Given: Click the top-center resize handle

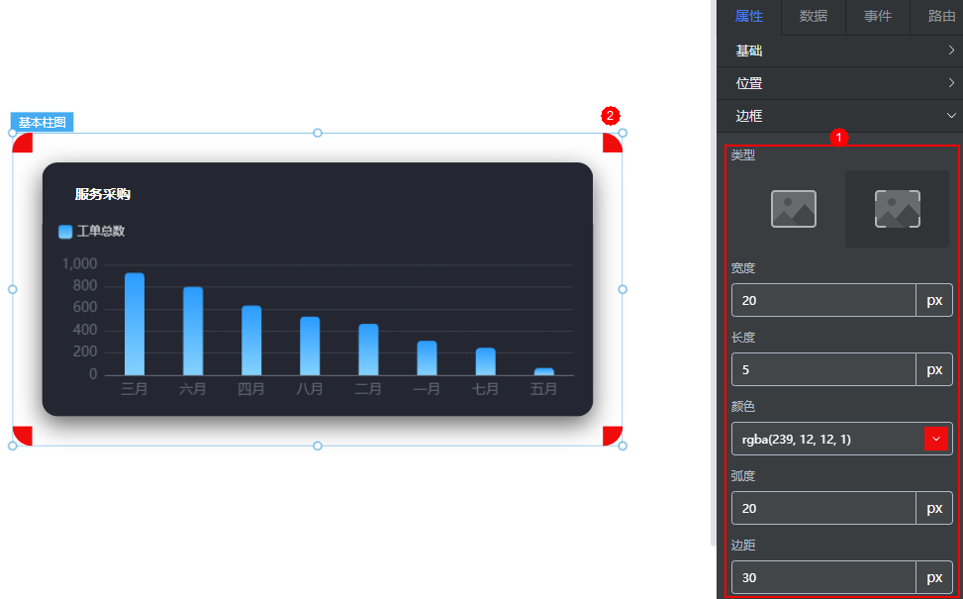Looking at the screenshot, I should [318, 133].
